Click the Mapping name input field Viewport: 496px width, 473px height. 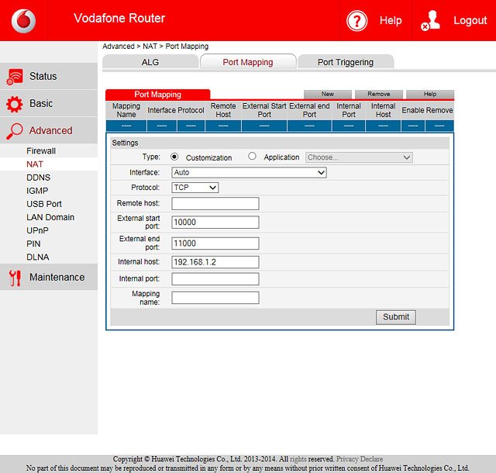[215, 298]
